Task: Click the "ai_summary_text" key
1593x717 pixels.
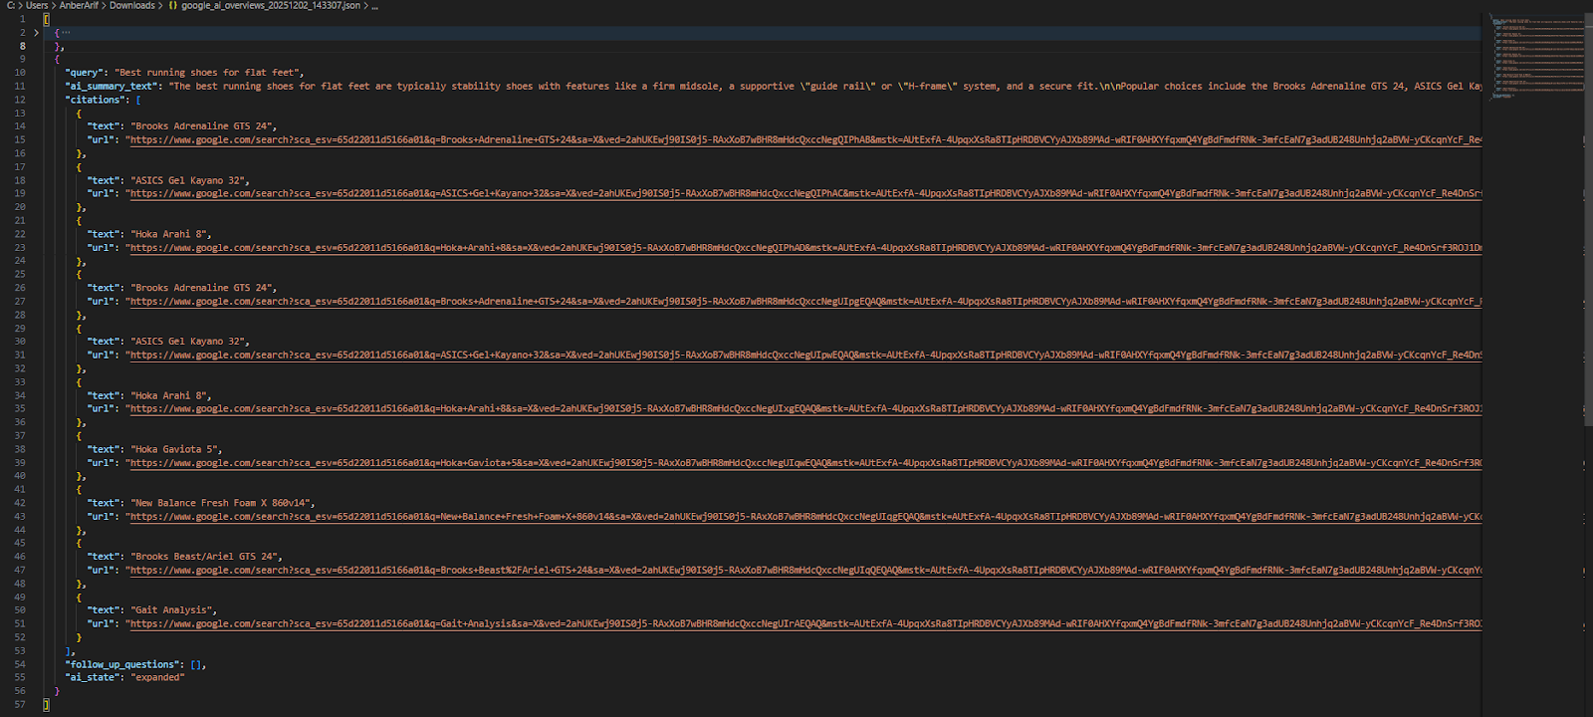Action: coord(112,87)
